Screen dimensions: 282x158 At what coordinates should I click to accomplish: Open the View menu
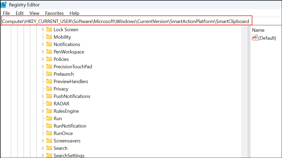coord(34,13)
